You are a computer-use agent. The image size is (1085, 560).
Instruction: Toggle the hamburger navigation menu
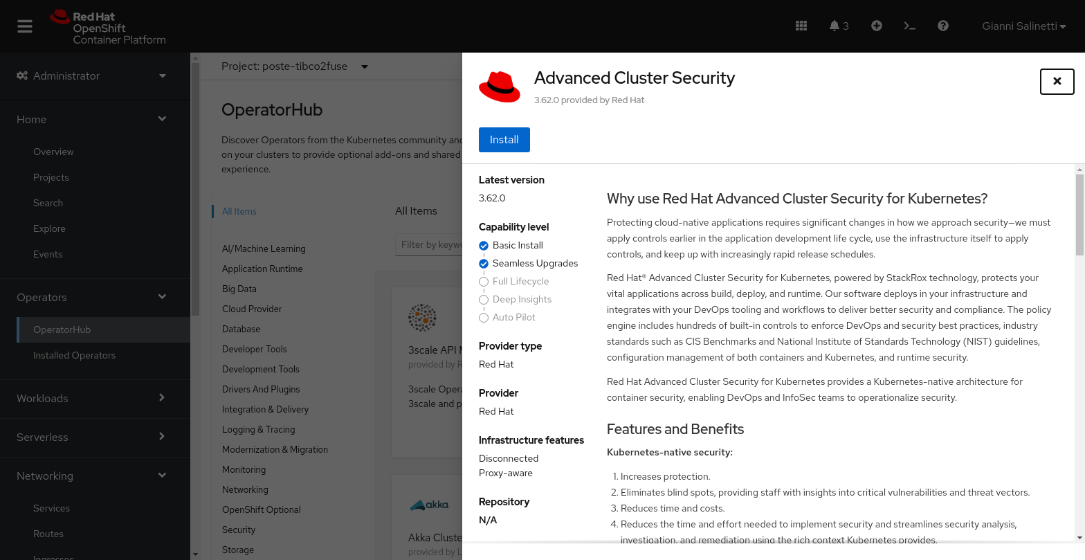[x=25, y=26]
